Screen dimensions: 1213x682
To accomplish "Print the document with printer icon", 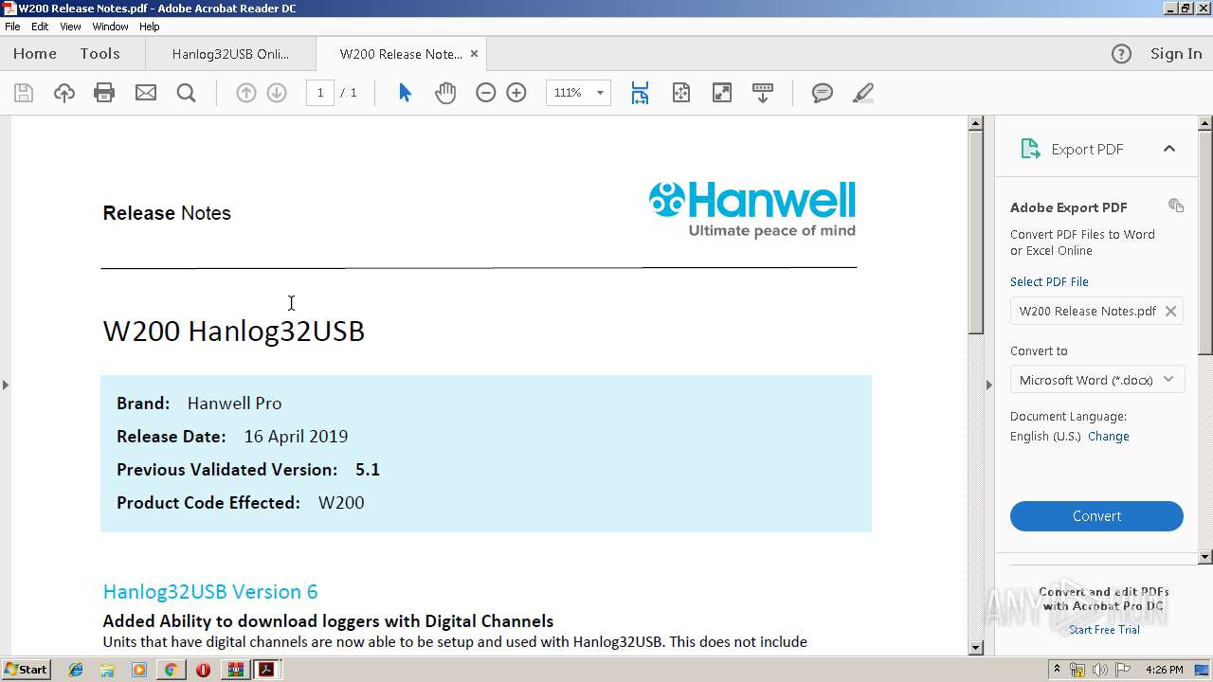I will tap(104, 93).
